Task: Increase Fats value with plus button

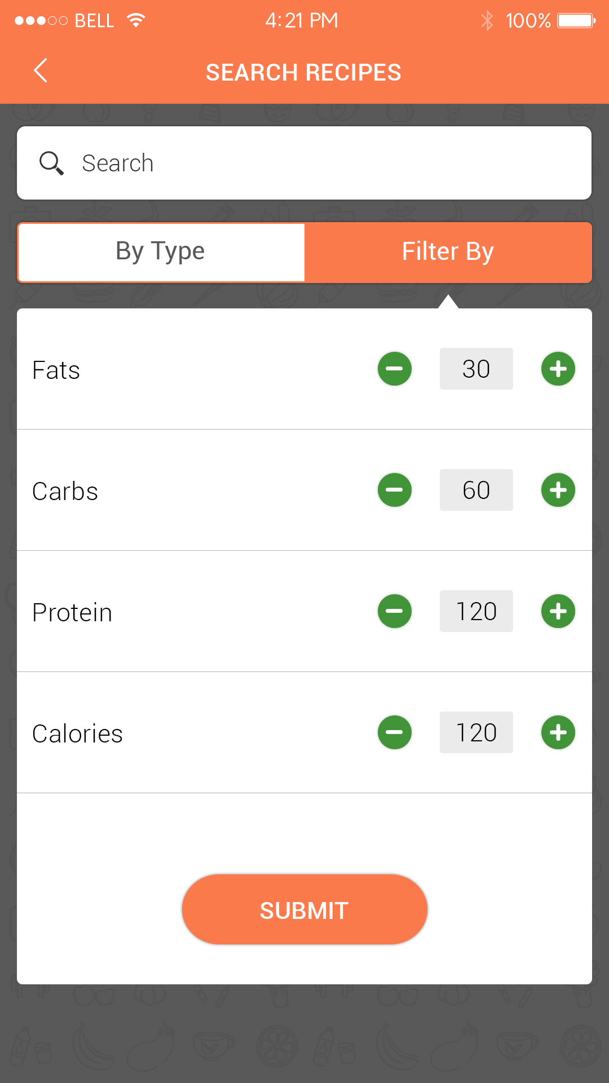Action: [x=558, y=369]
